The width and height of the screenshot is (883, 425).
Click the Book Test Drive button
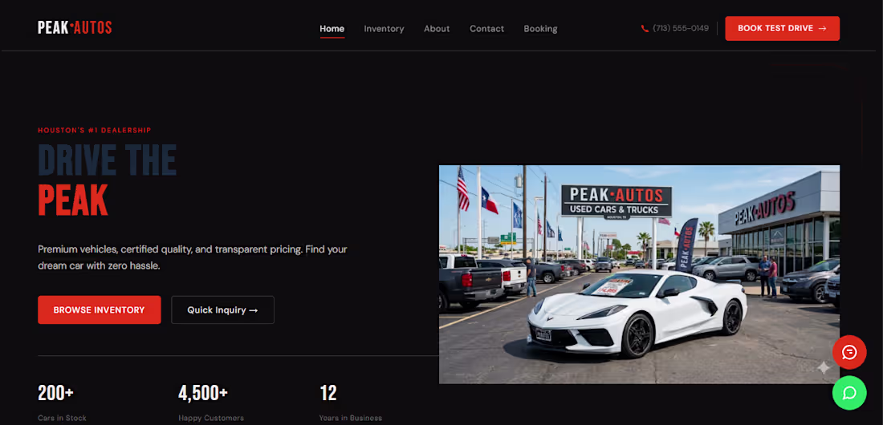click(x=782, y=28)
